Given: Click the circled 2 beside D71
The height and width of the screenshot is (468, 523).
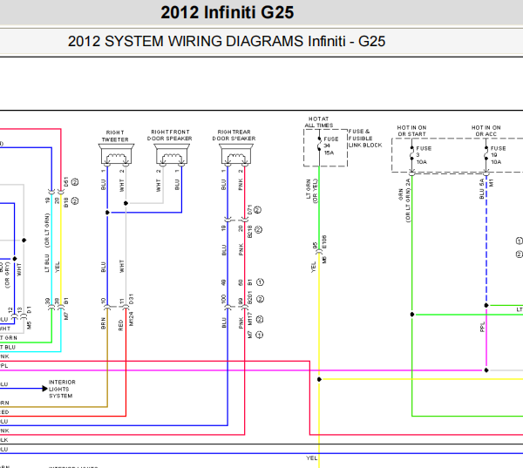Looking at the screenshot, I should coord(257,210).
